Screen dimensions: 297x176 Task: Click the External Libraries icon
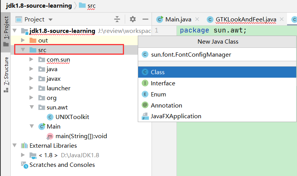coord(24,146)
